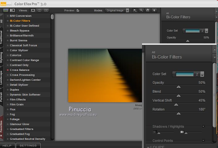Click the HELP button
The image size is (218, 148).
7,146
